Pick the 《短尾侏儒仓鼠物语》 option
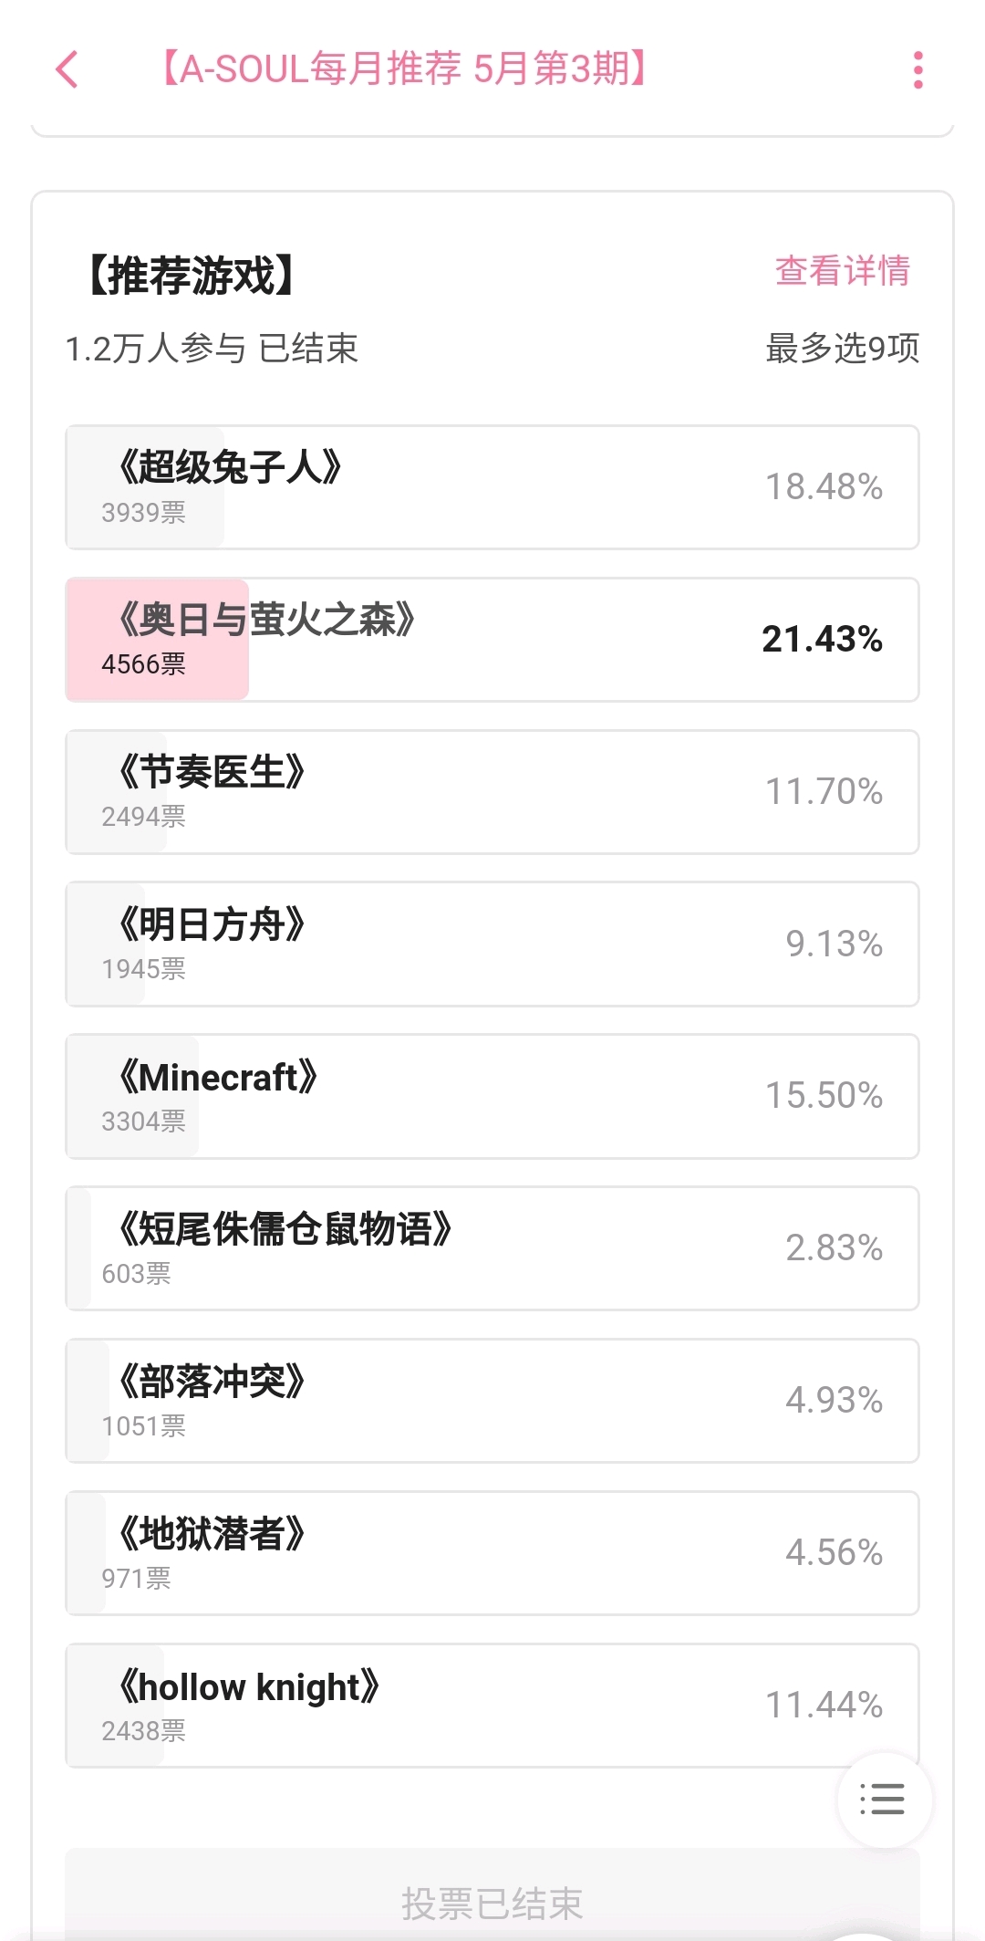Screen dimensions: 985x1941 coord(493,1248)
